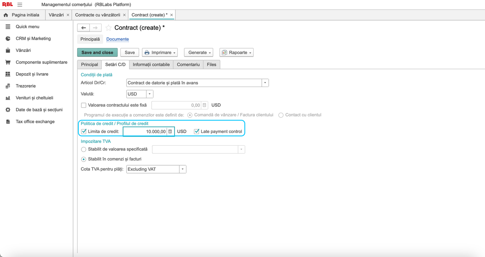The width and height of the screenshot is (485, 257).
Task: Click the Venituri și cheltuieli chart icon
Action: pos(8,98)
